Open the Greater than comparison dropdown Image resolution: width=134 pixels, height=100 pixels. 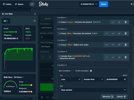point(94,79)
